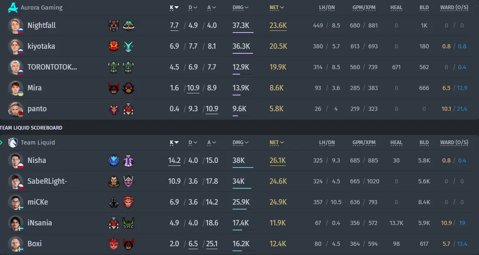Click Nisha's blue hero icon
This screenshot has width=479, height=255.
pos(114,161)
